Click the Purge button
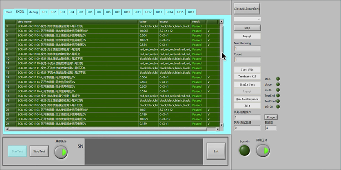This screenshot has height=170, width=341. pos(271,117)
